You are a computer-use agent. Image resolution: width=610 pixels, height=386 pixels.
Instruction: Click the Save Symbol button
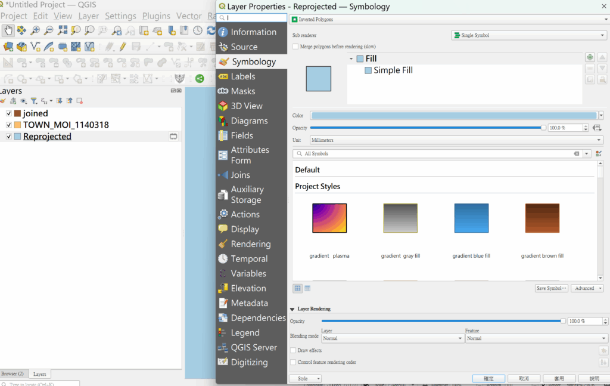(x=551, y=288)
